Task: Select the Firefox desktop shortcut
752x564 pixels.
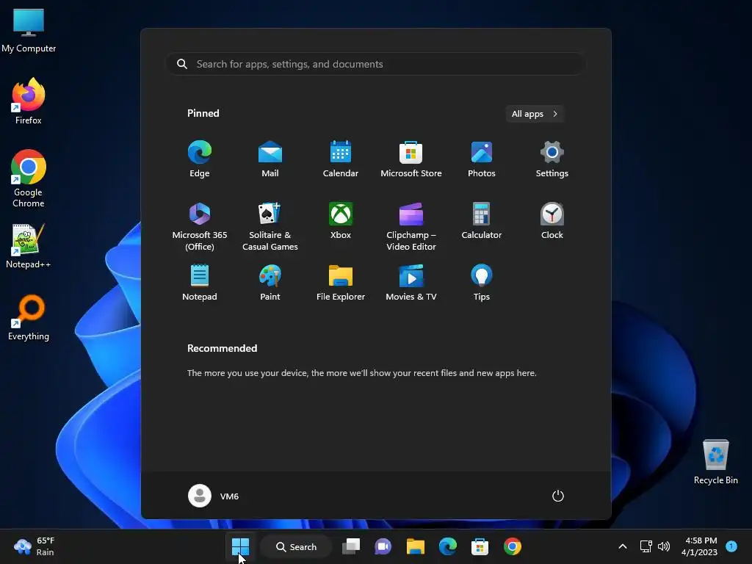Action: (29, 101)
